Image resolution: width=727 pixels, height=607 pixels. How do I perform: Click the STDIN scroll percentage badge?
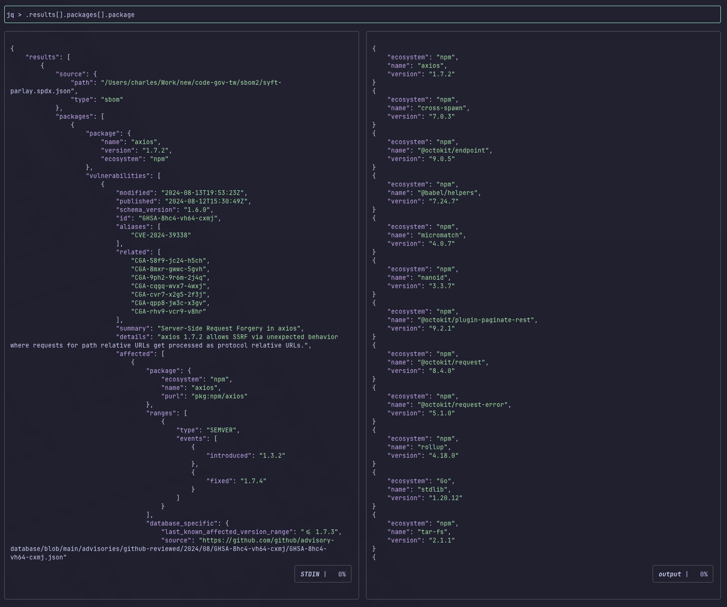point(323,574)
